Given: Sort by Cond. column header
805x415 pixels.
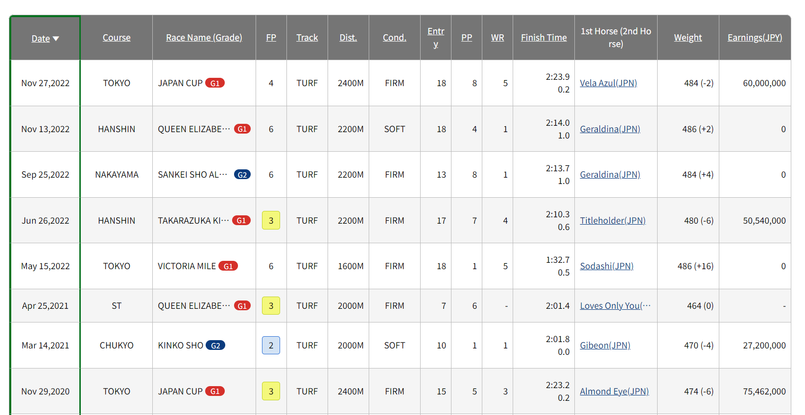Looking at the screenshot, I should pyautogui.click(x=395, y=38).
